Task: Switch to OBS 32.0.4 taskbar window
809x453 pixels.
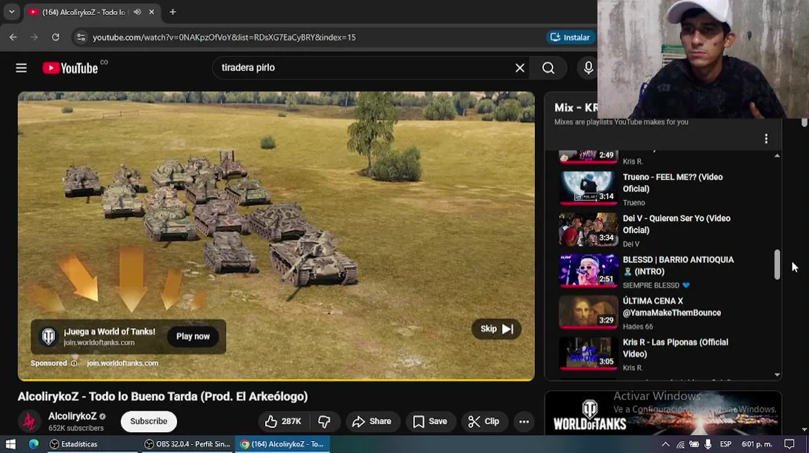Action: click(x=187, y=444)
